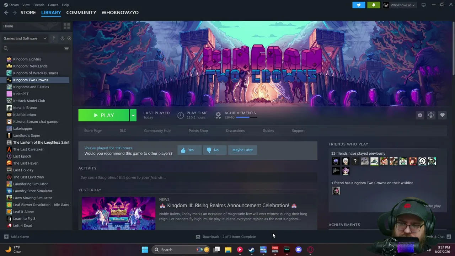Open the Games menu
This screenshot has height=256, width=455.
[x=53, y=5]
